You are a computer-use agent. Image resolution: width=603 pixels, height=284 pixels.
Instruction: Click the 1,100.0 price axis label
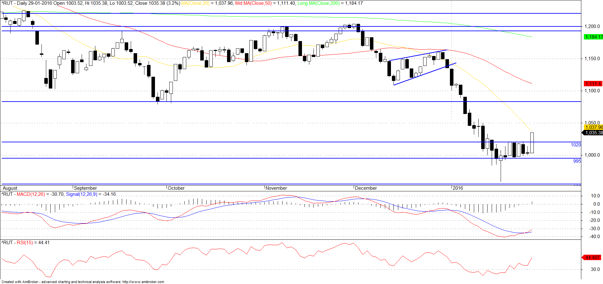pos(592,91)
